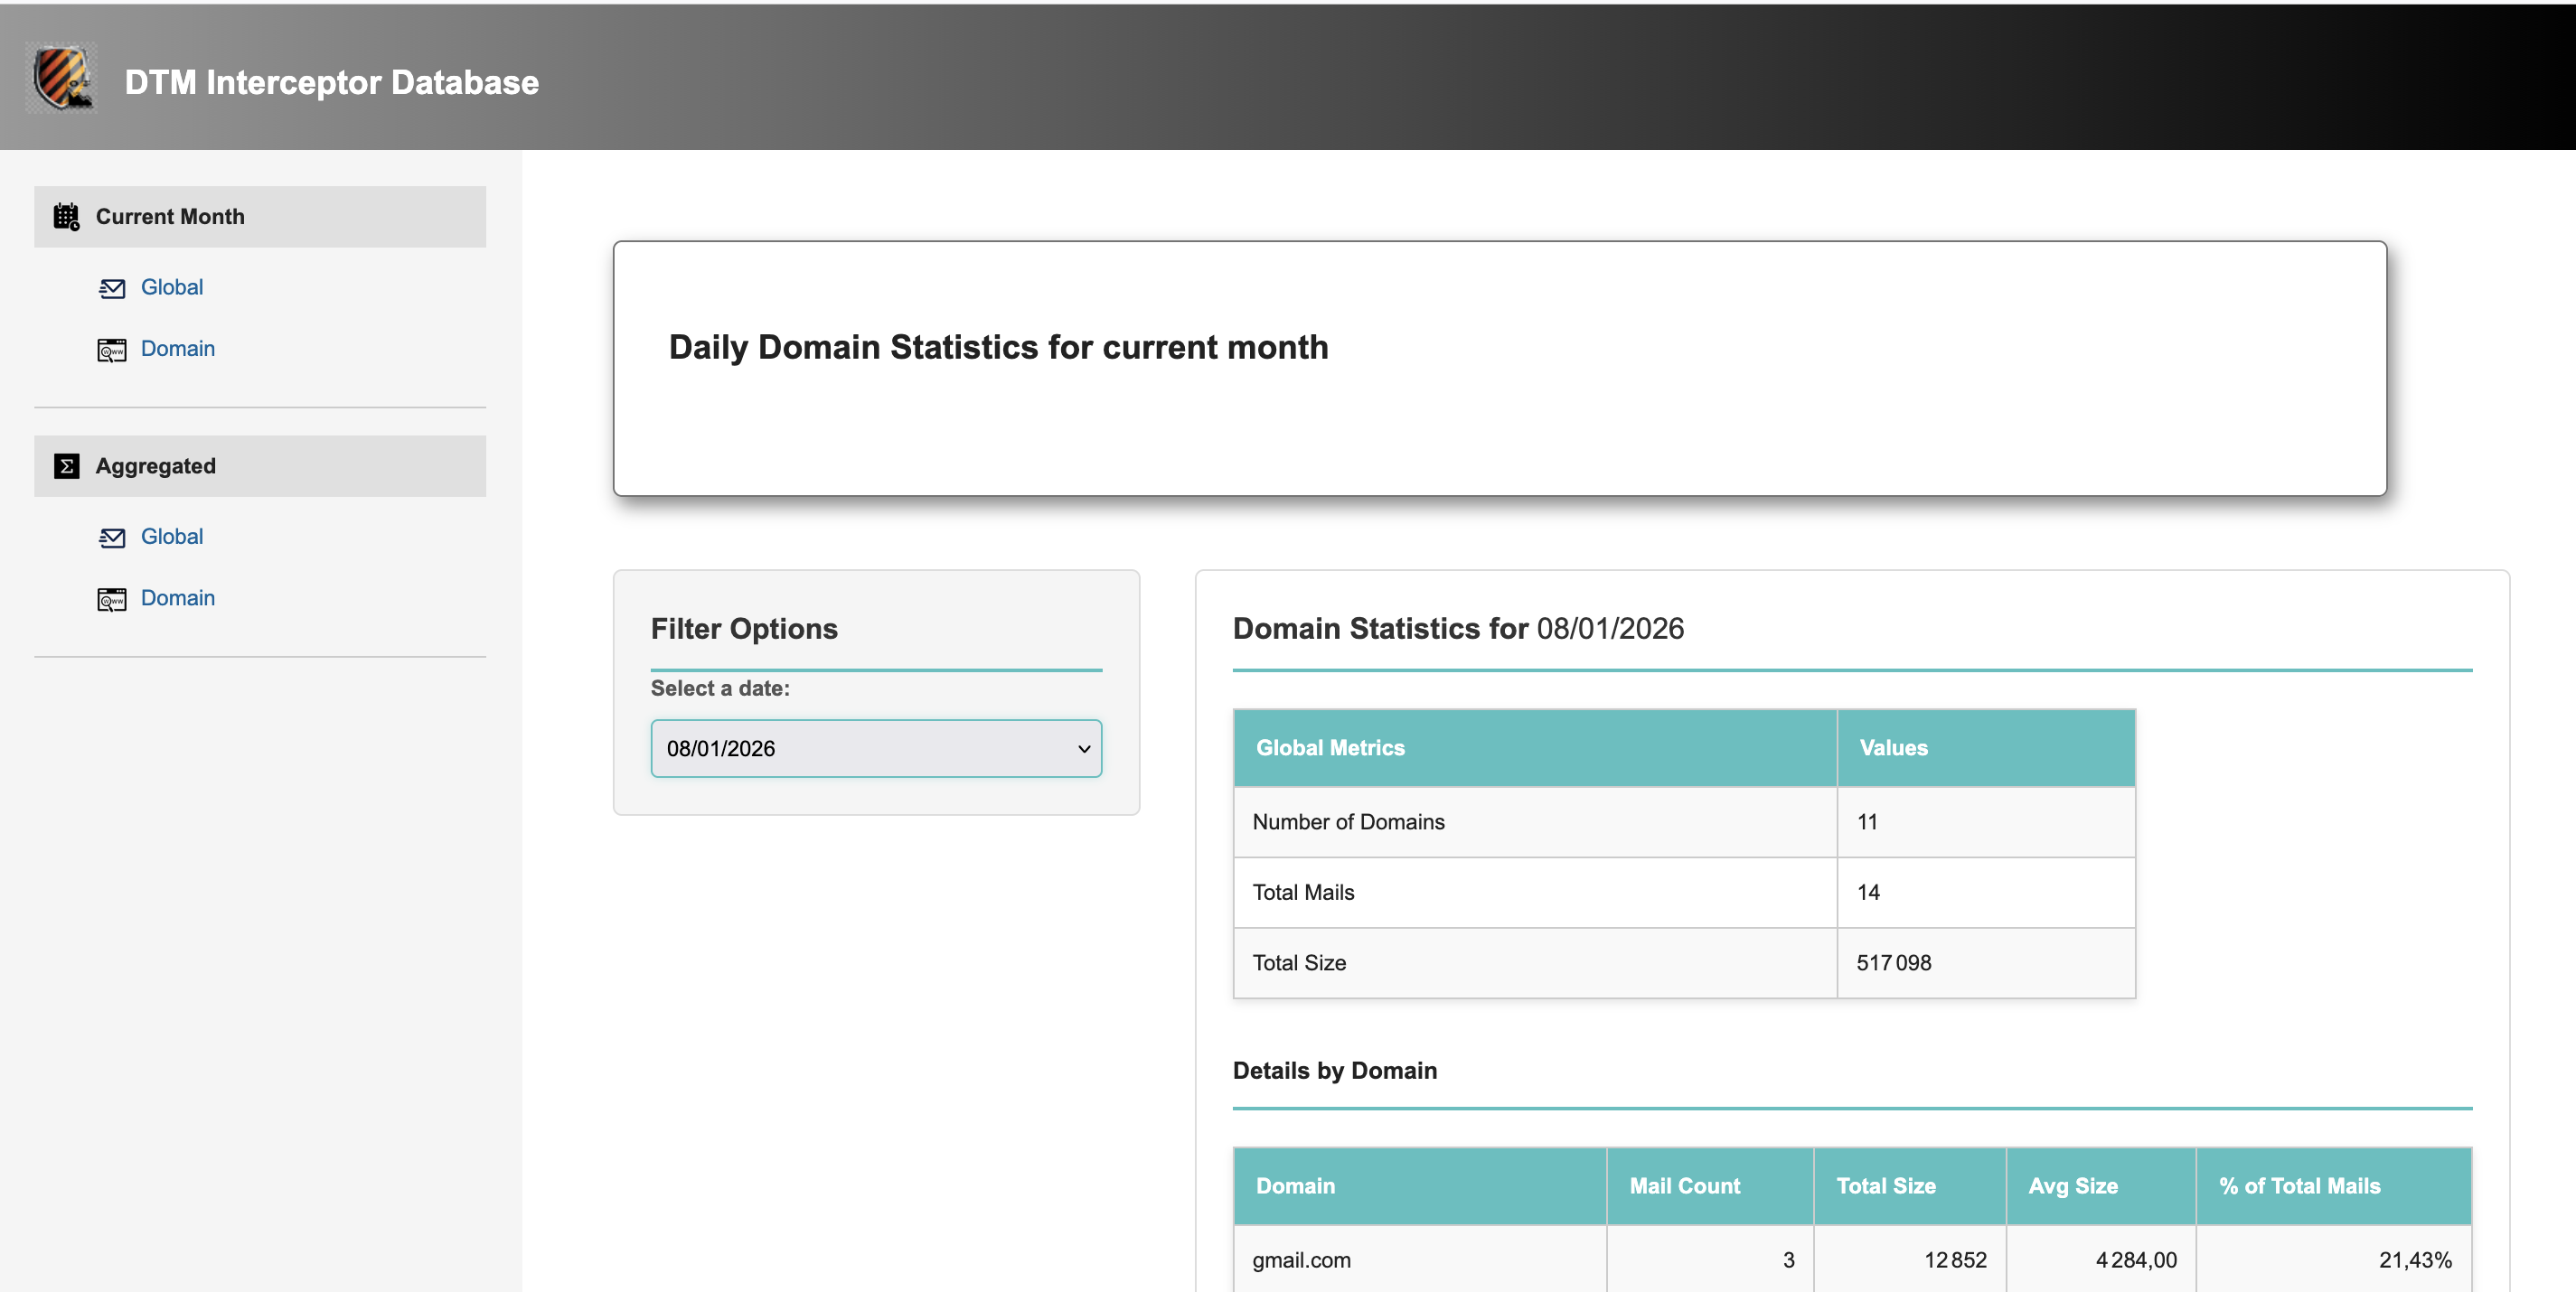2576x1292 pixels.
Task: Click the dropdown chevron arrow
Action: coord(1083,749)
